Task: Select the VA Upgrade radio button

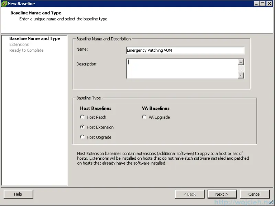Action: [x=144, y=117]
